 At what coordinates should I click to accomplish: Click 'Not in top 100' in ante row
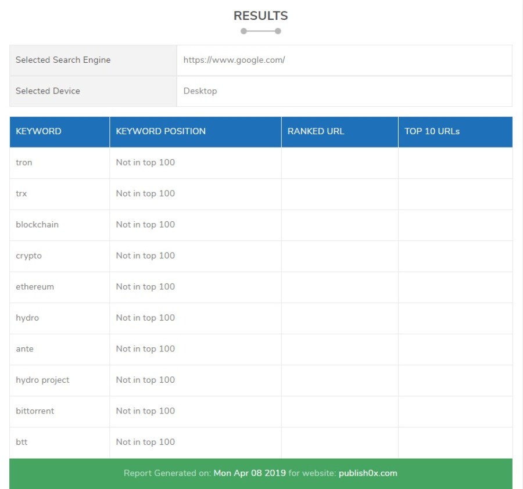[145, 348]
